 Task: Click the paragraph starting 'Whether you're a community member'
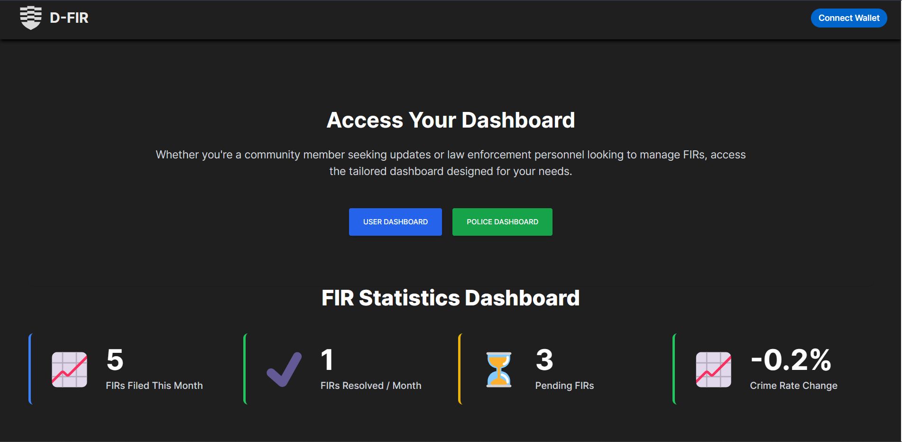[x=451, y=163]
